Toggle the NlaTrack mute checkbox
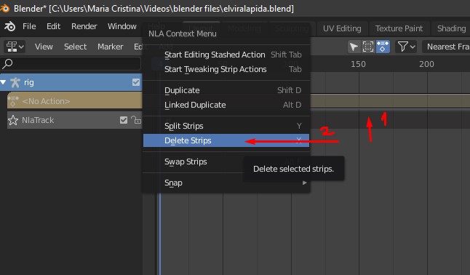 [124, 120]
